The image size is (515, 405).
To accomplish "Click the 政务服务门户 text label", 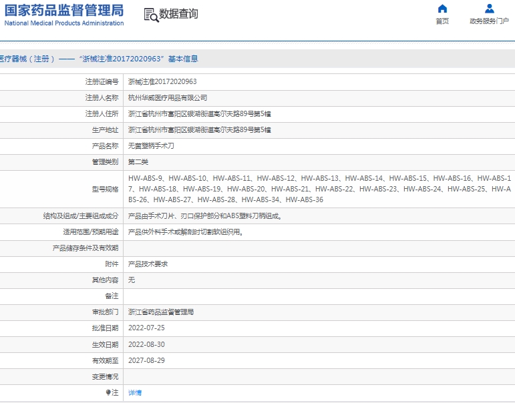I will point(489,21).
